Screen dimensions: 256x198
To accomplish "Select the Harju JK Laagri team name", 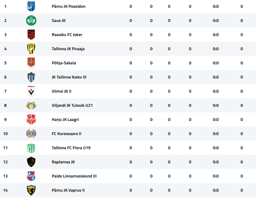I will [x=65, y=120].
